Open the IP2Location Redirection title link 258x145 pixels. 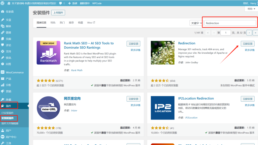[196, 98]
